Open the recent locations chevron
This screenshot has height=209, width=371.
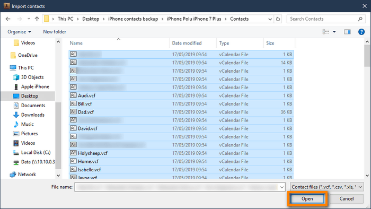[29, 19]
